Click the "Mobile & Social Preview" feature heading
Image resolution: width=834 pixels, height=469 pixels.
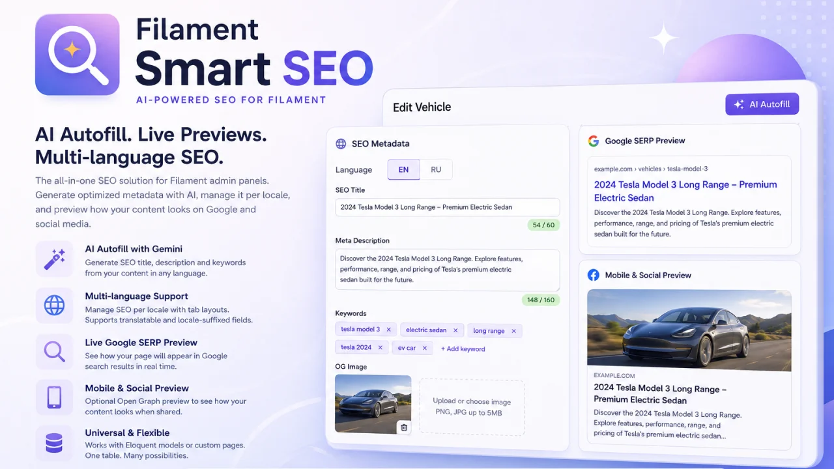coord(137,388)
